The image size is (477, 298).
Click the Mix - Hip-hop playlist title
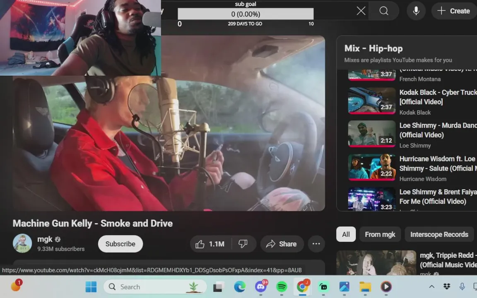click(x=373, y=48)
